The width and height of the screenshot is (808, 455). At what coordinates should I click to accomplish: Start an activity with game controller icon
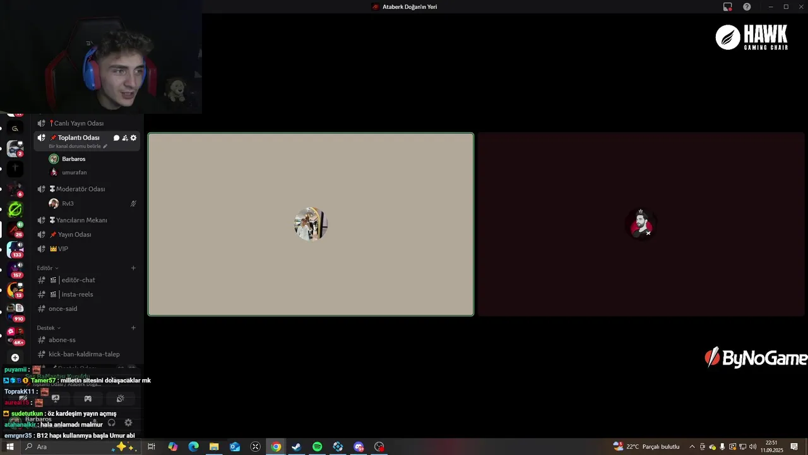[88, 399]
